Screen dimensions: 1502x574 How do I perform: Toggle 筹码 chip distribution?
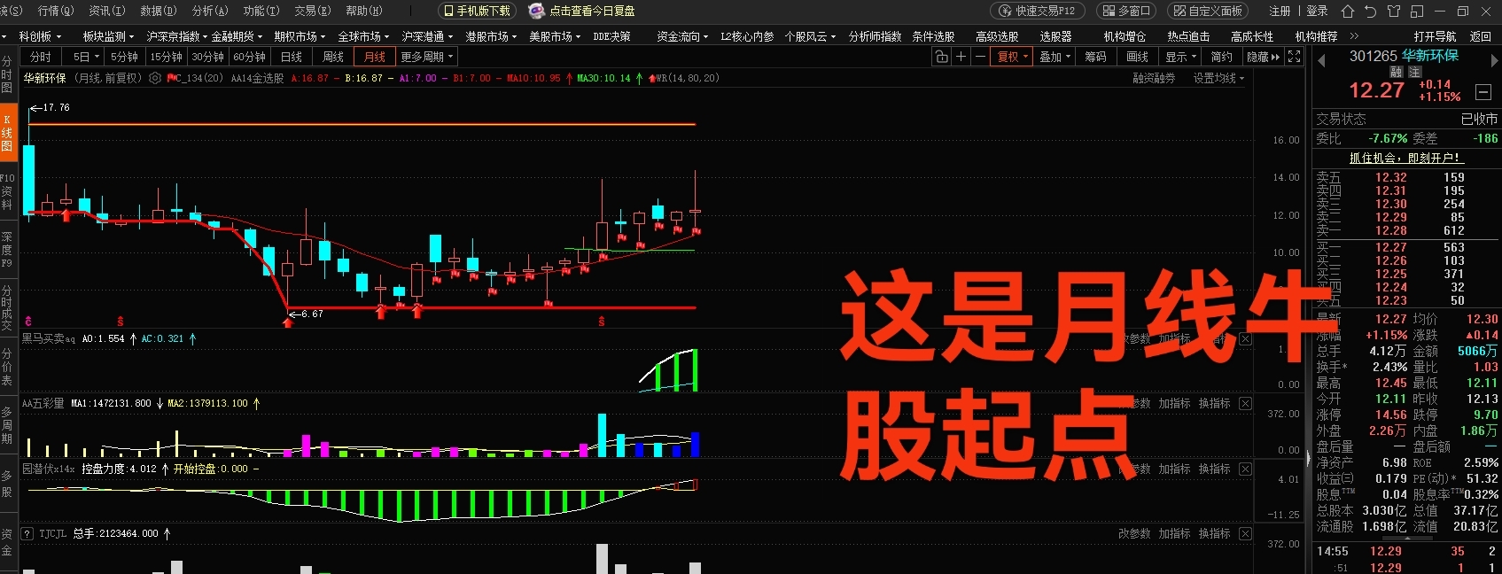coord(1095,57)
